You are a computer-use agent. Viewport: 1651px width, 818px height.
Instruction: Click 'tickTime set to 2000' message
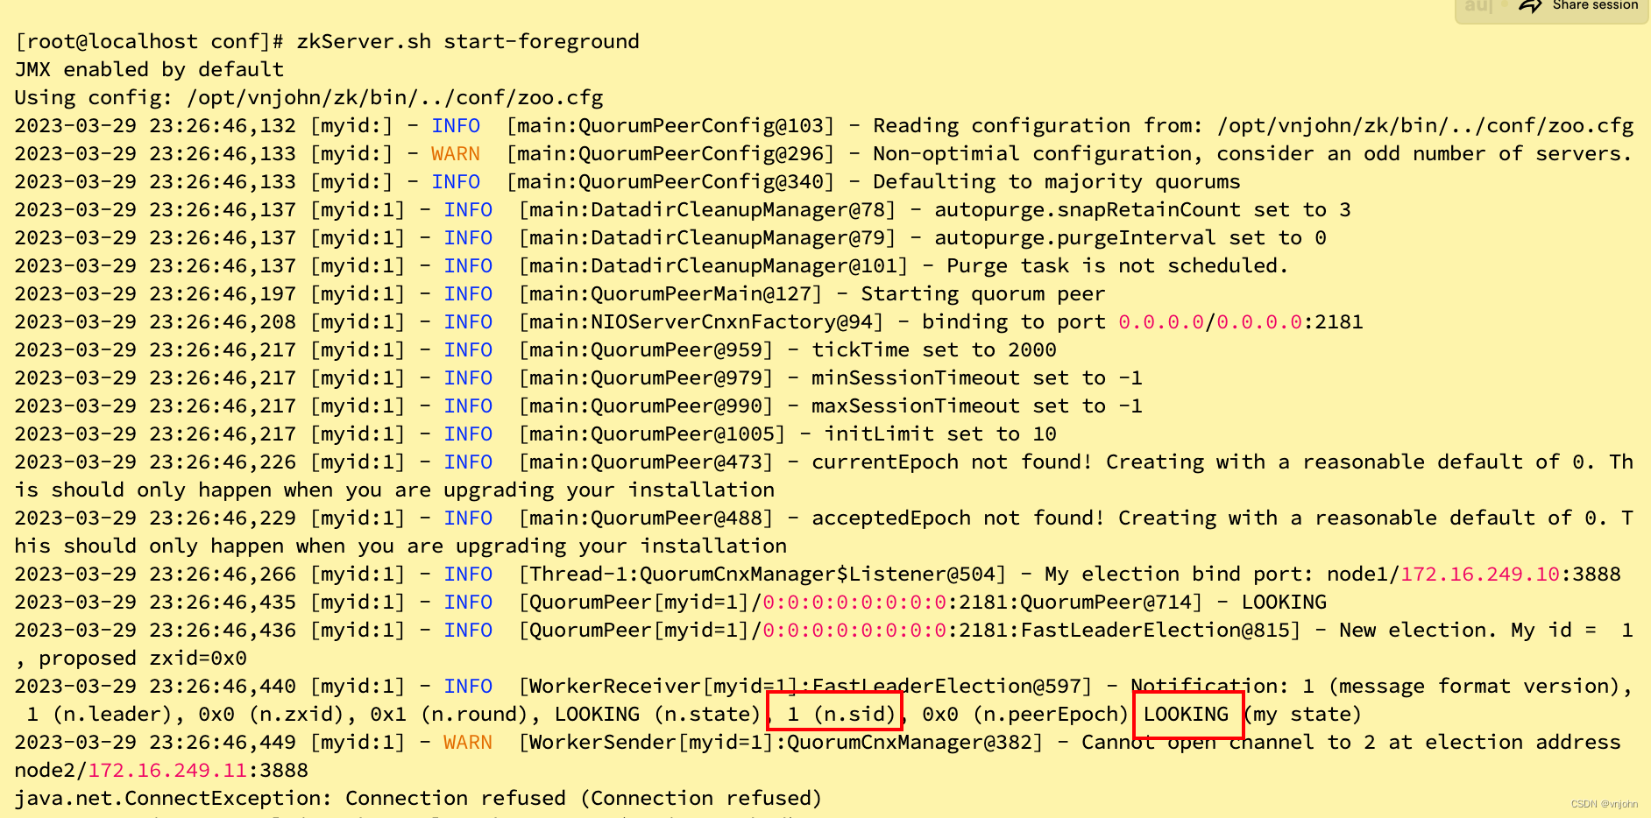pos(934,349)
